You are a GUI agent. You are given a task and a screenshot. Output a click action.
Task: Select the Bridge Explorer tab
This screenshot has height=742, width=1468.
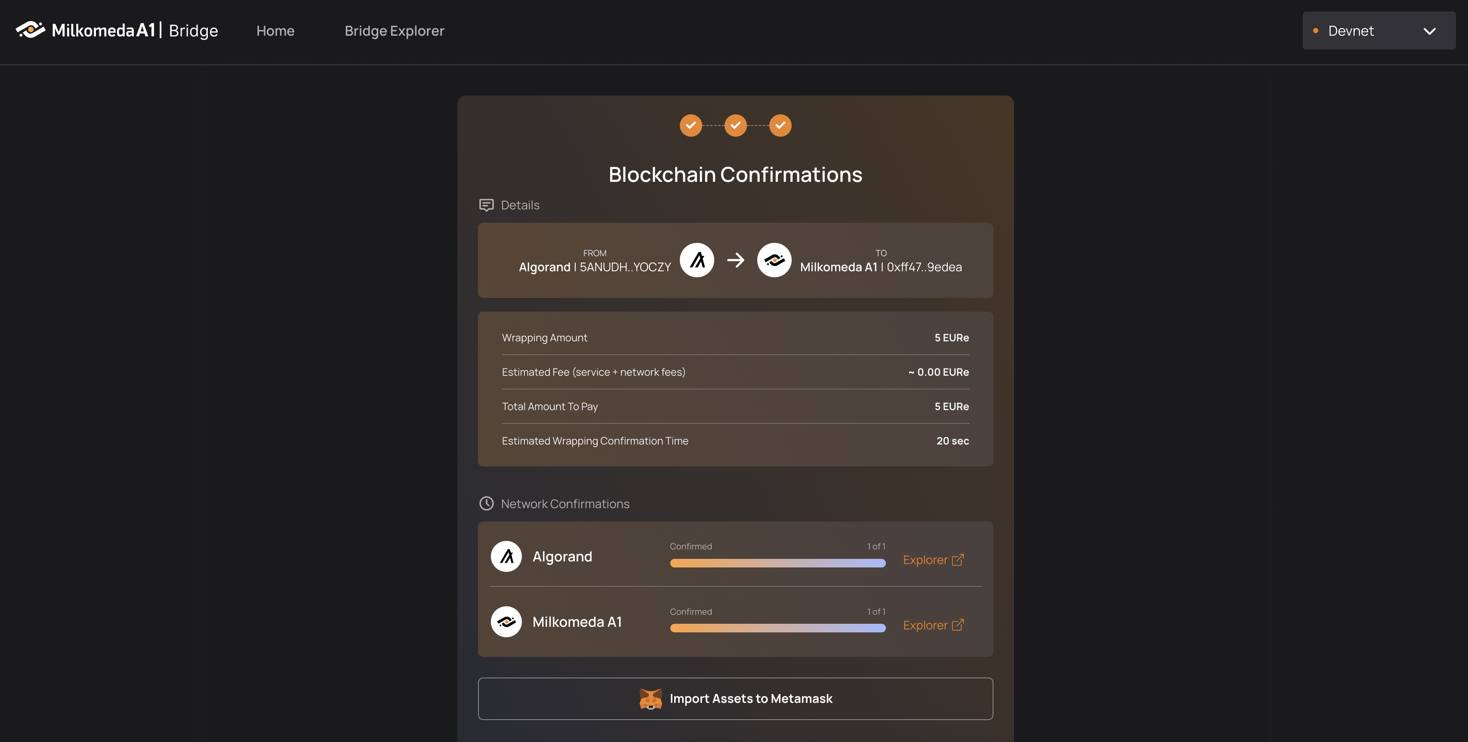coord(394,30)
